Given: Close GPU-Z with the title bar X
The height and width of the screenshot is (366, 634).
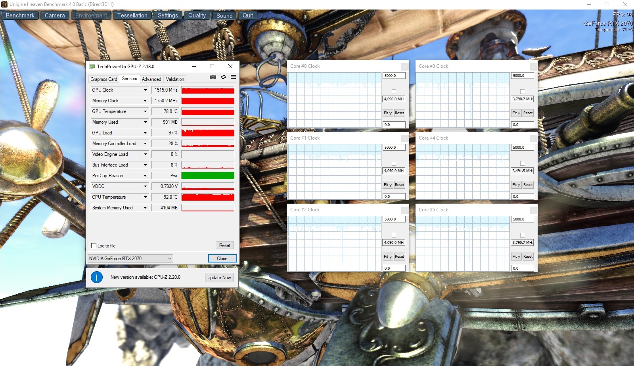Looking at the screenshot, I should [x=230, y=66].
